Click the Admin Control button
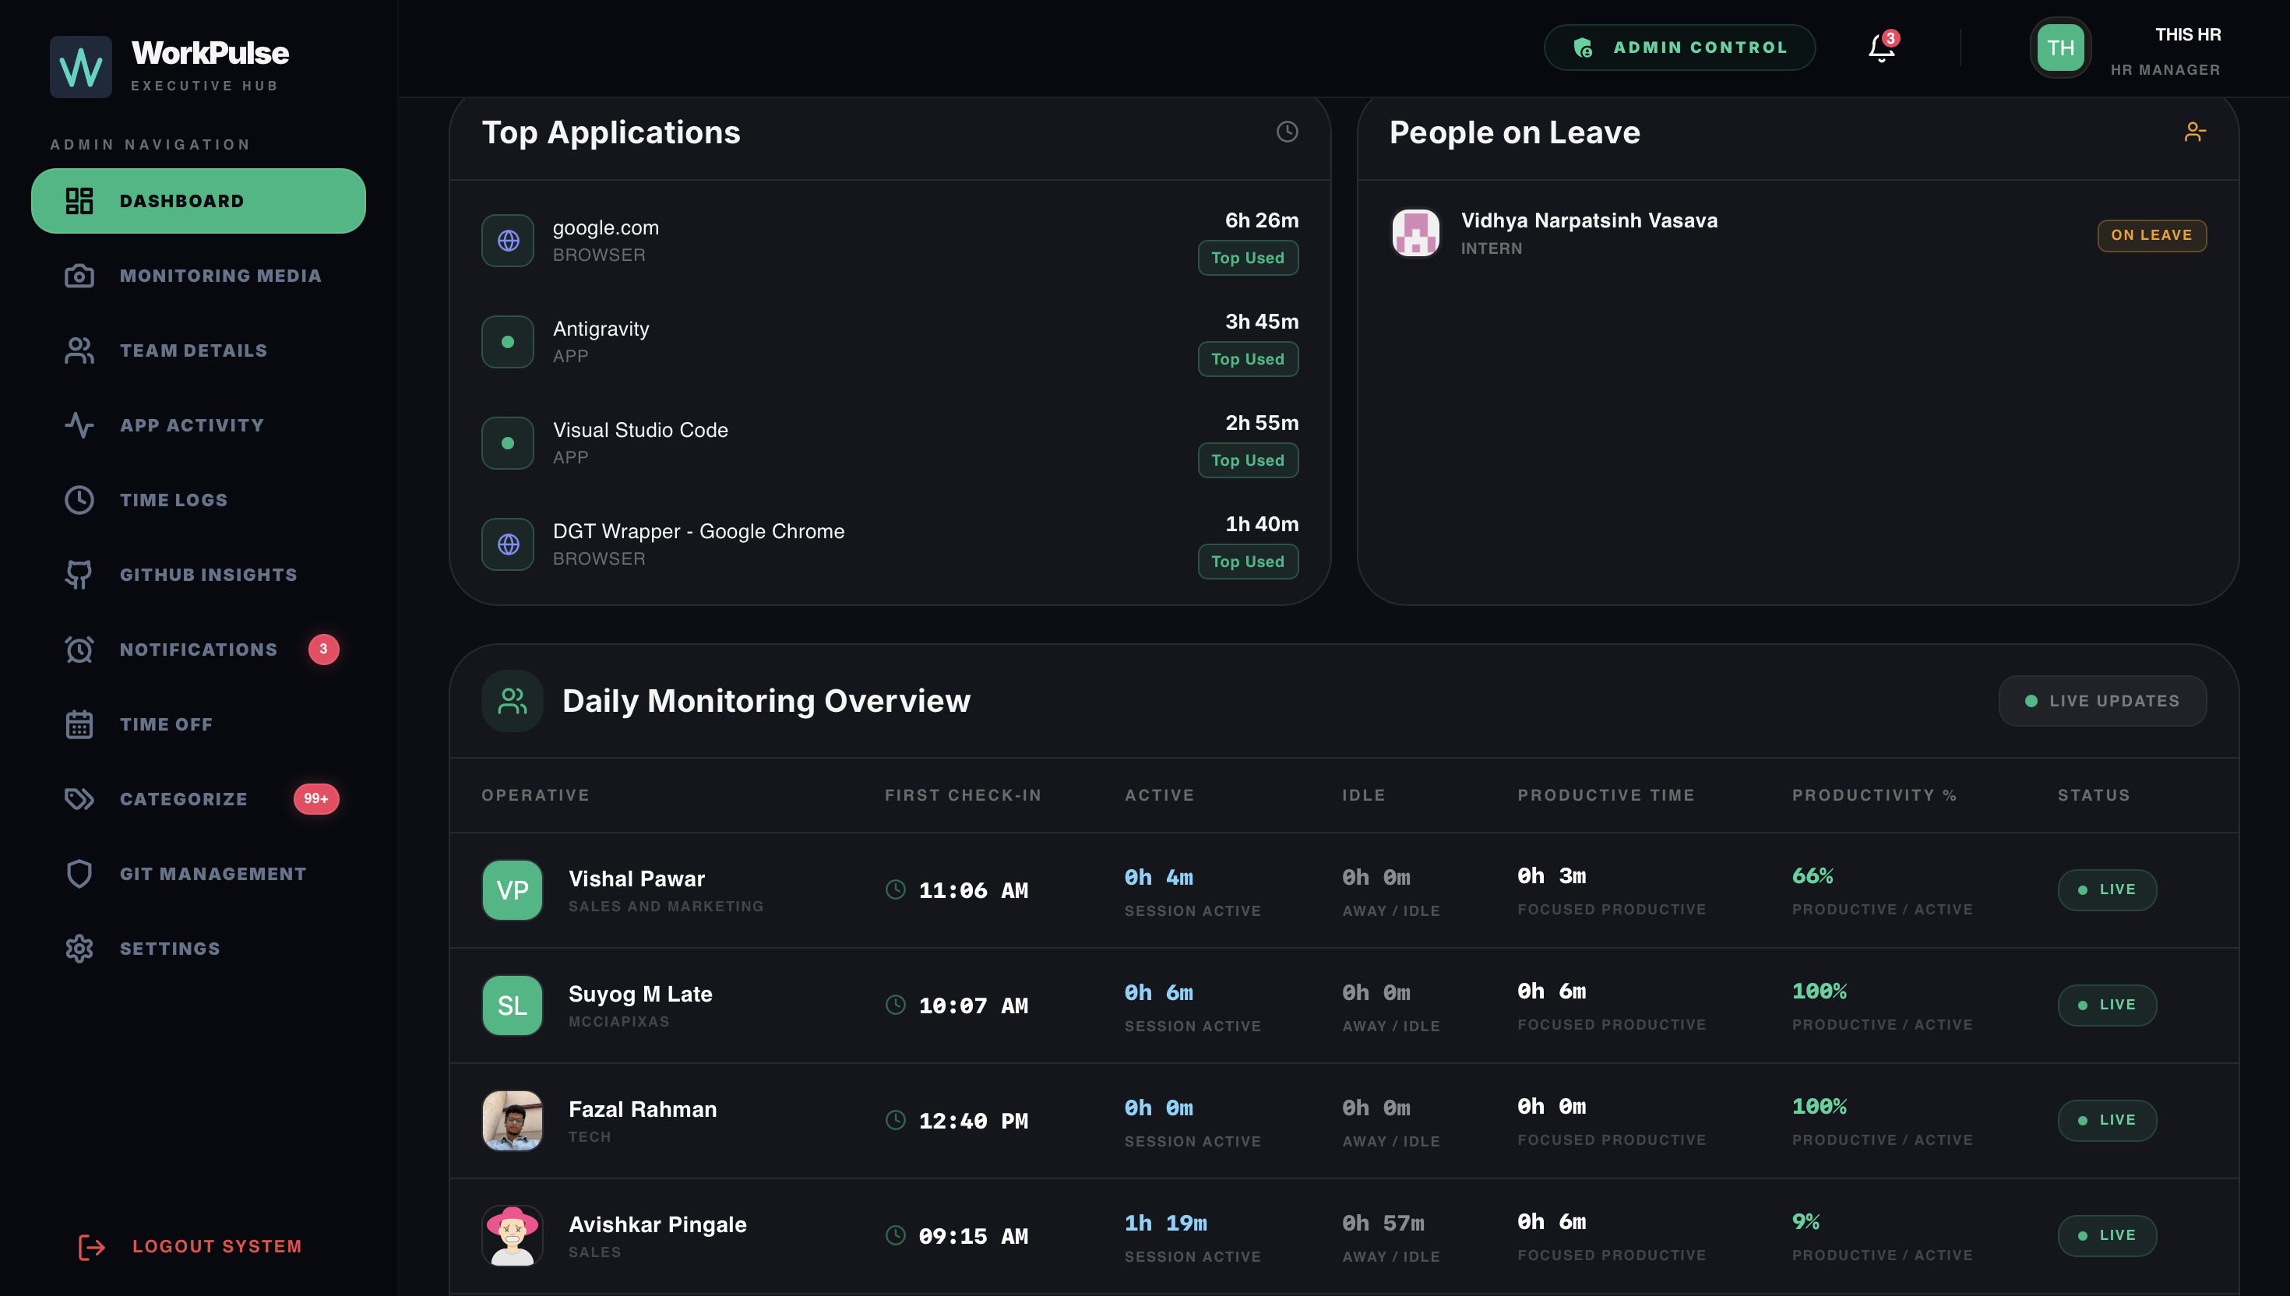 pos(1679,48)
